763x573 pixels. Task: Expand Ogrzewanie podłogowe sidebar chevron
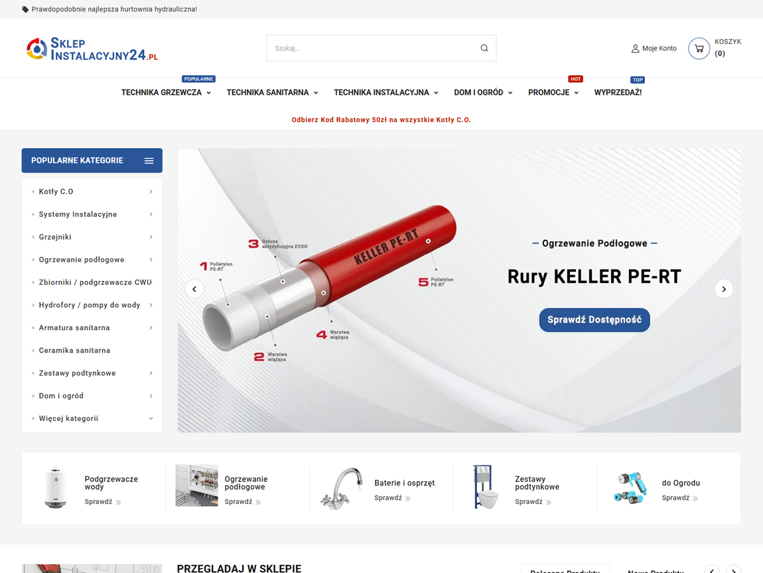click(x=151, y=260)
